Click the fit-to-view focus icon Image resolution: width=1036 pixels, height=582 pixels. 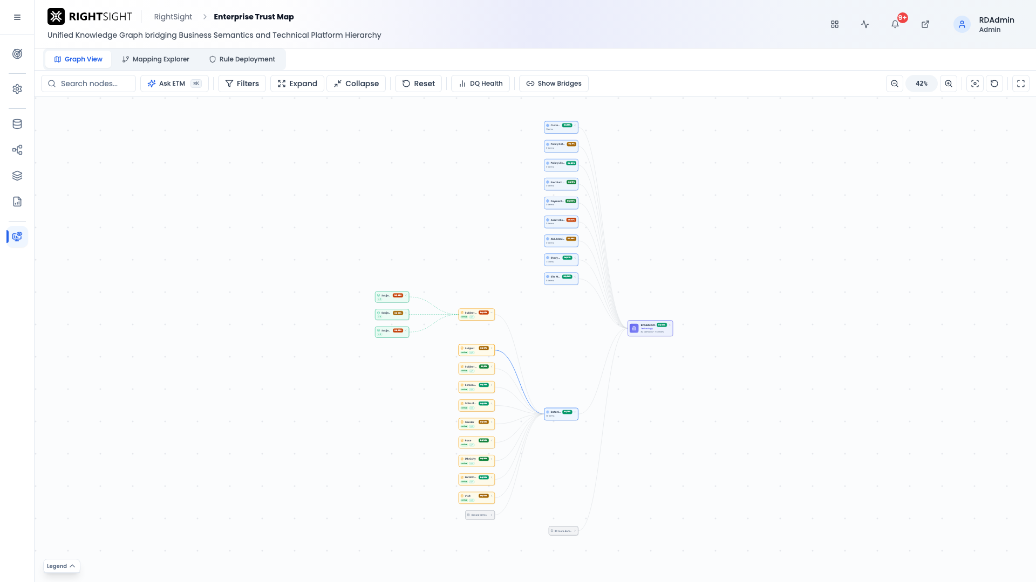975,84
